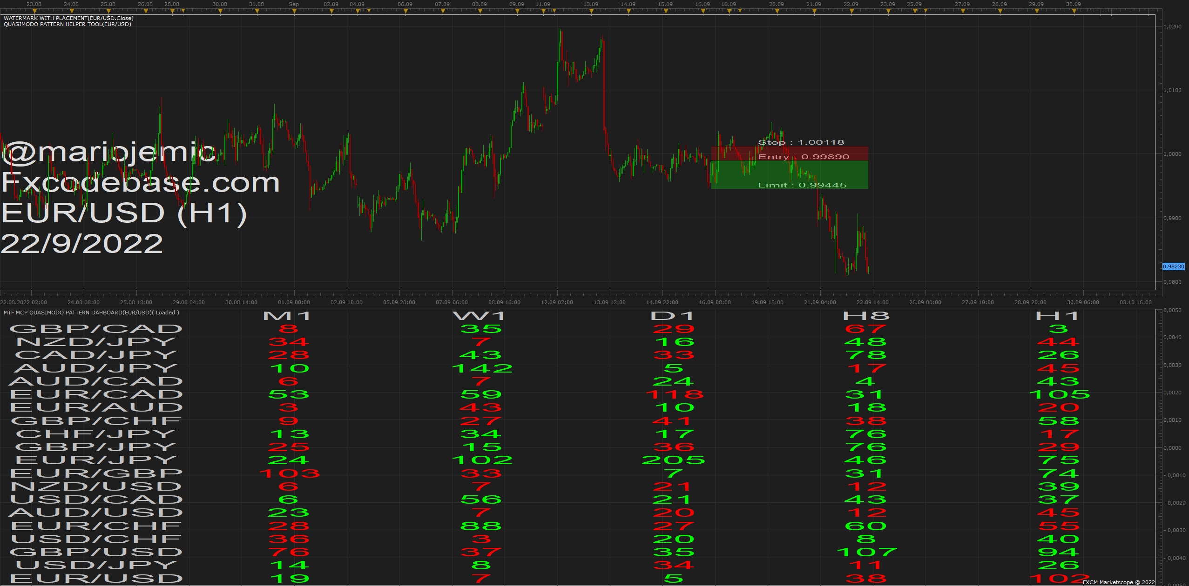This screenshot has height=586, width=1189.
Task: Select the GBP/USD row label
Action: [x=96, y=552]
